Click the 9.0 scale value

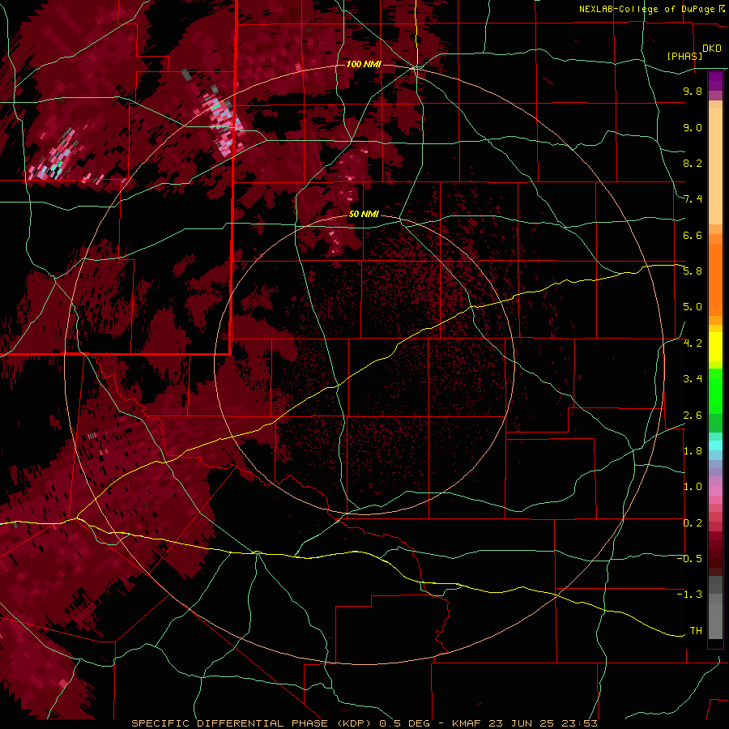(693, 127)
